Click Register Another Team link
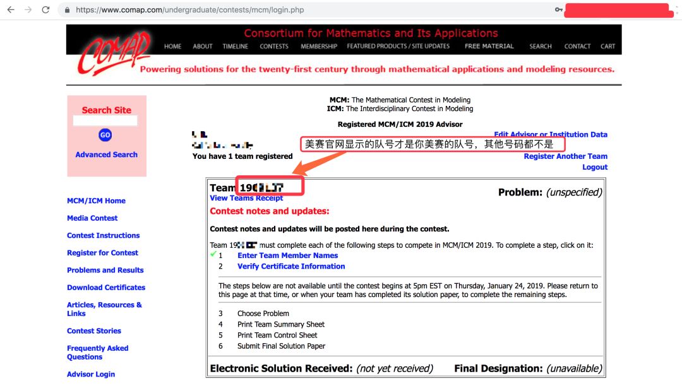Image resolution: width=682 pixels, height=386 pixels. tap(565, 156)
